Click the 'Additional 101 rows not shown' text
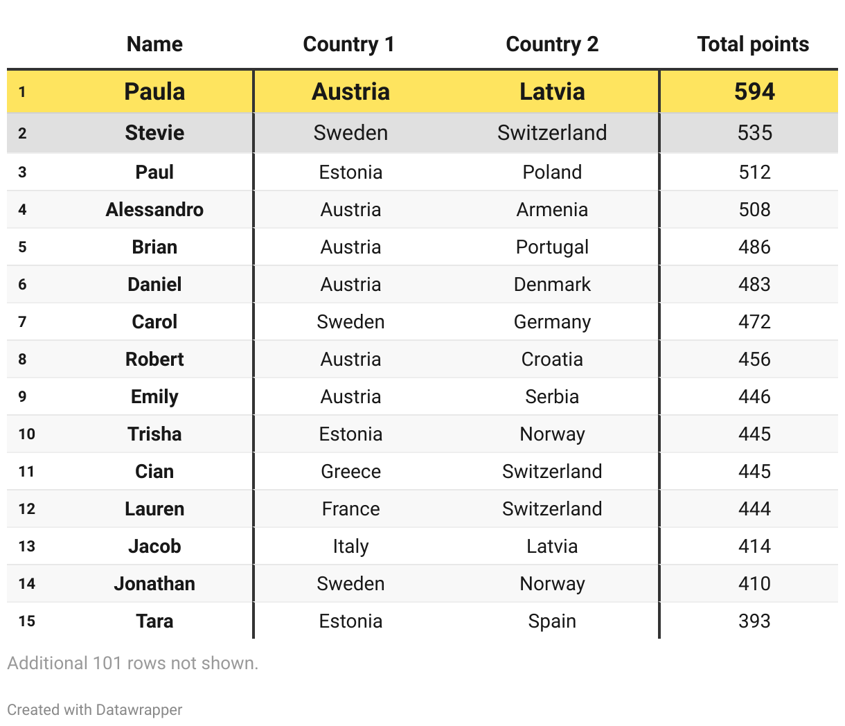This screenshot has height=726, width=845. 132,663
